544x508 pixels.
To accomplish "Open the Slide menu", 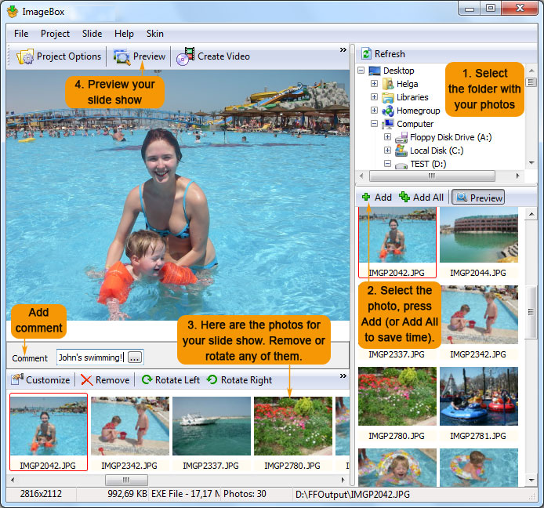I will 92,34.
